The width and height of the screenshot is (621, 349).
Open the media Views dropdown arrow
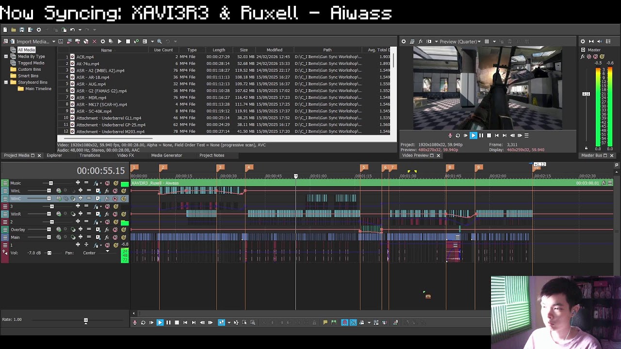pyautogui.click(x=152, y=41)
